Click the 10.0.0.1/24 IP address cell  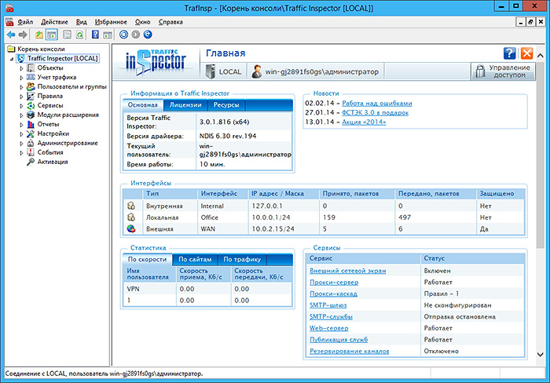[271, 217]
